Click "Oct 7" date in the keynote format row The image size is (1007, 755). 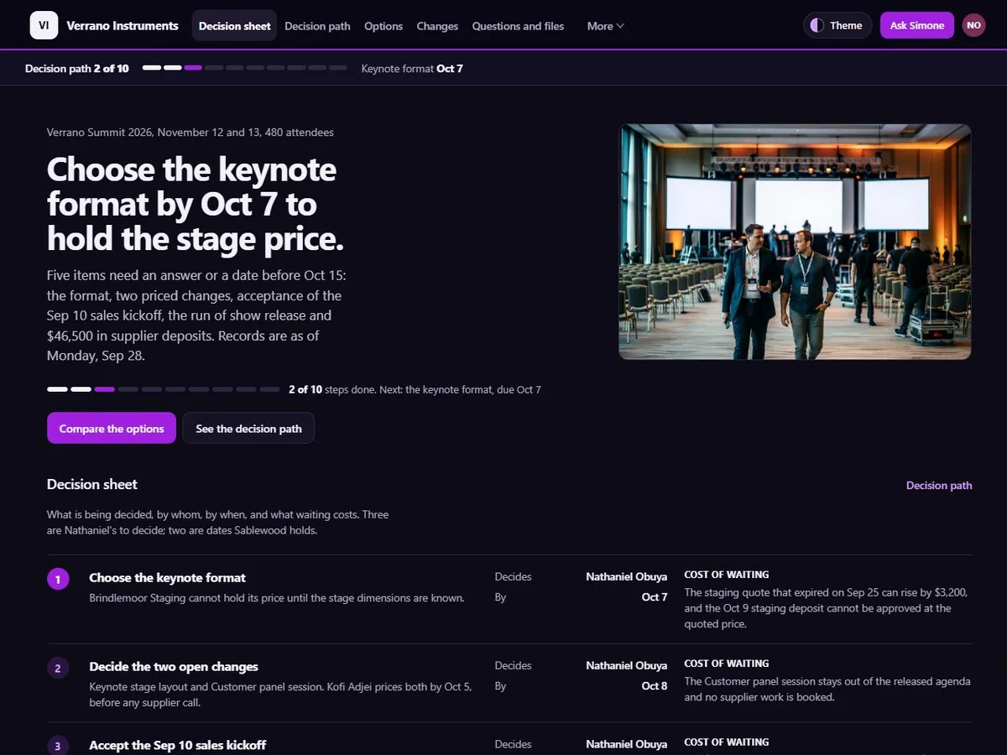tap(655, 597)
